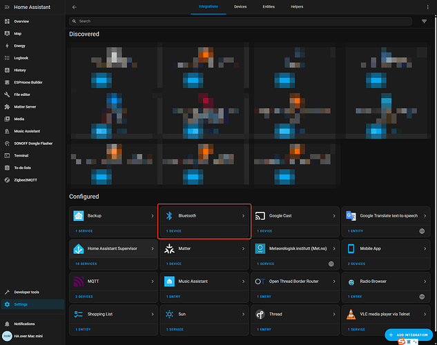Click the Sun integration icon
Viewport: 437px width, 345px height.
pos(169,314)
